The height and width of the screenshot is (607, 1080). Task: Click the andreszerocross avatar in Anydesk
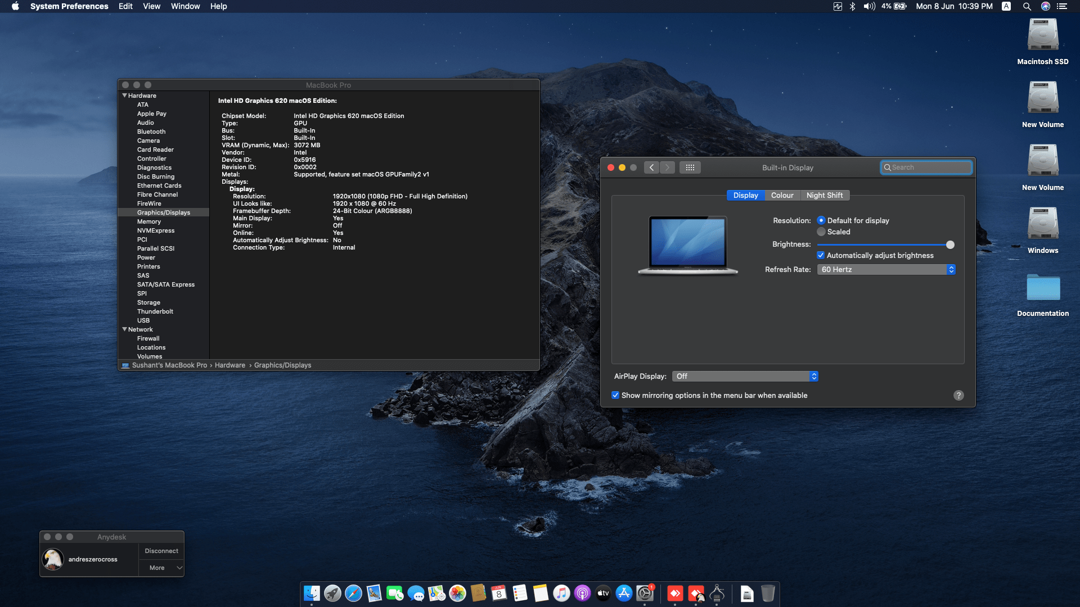point(53,559)
